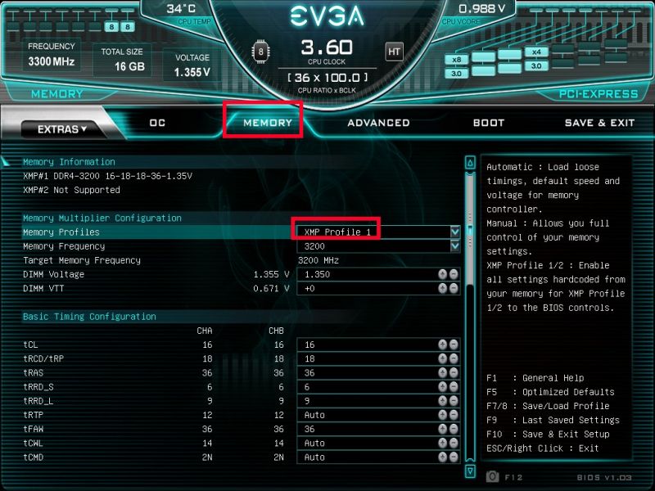Click scrollbar up arrow in settings list
The width and height of the screenshot is (655, 491).
470,163
